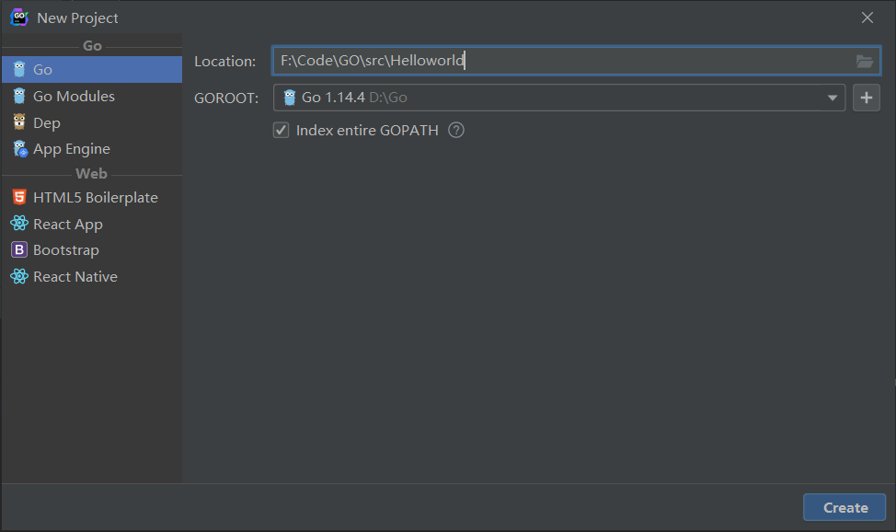
Task: Add a new GOROOT SDK with plus button
Action: click(866, 98)
